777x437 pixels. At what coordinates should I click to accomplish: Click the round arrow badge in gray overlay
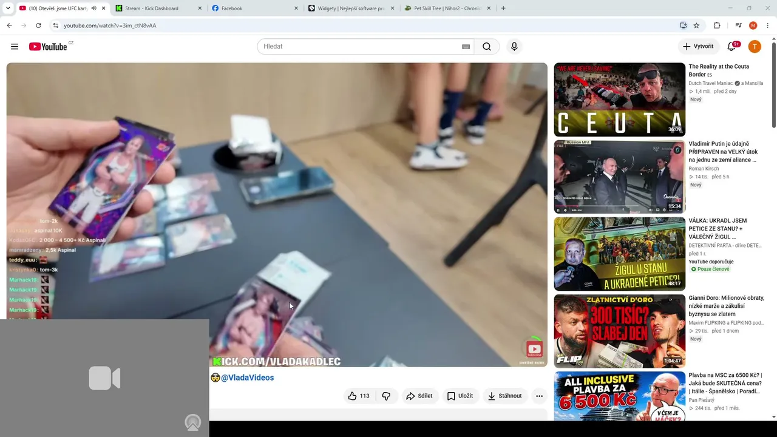193,422
